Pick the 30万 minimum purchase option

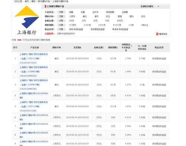pos(107,21)
